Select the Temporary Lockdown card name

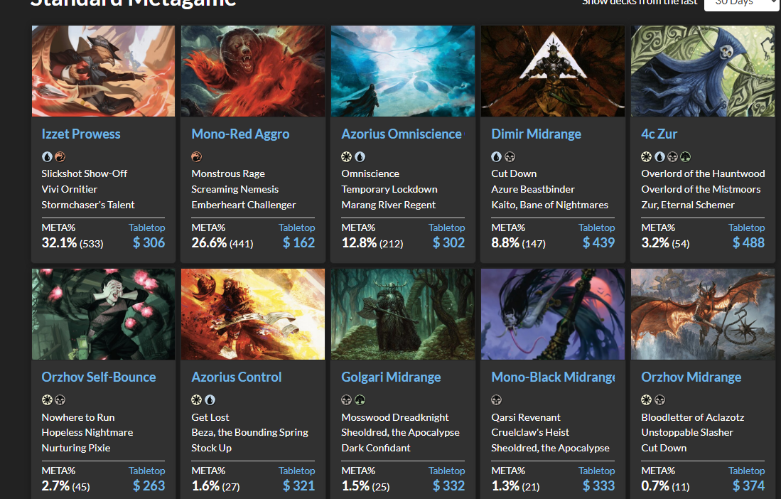[x=389, y=189]
